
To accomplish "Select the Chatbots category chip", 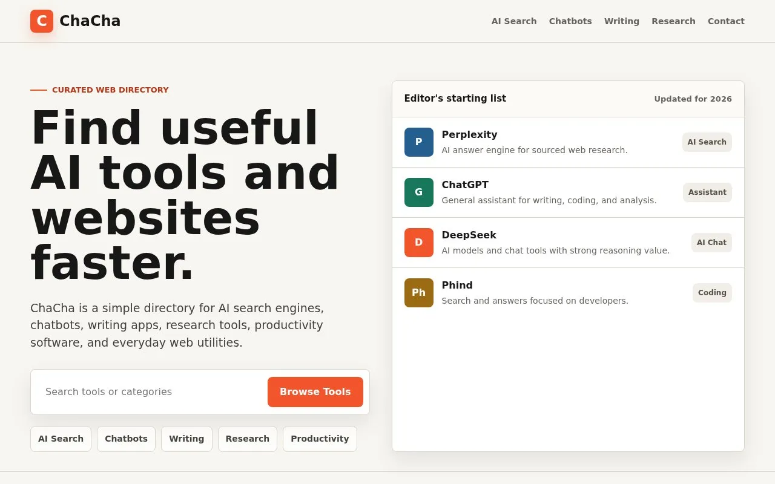I will (x=126, y=439).
